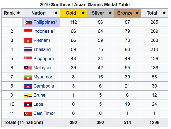Sort by Total medals column
This screenshot has width=171, height=129.
coord(164,13)
